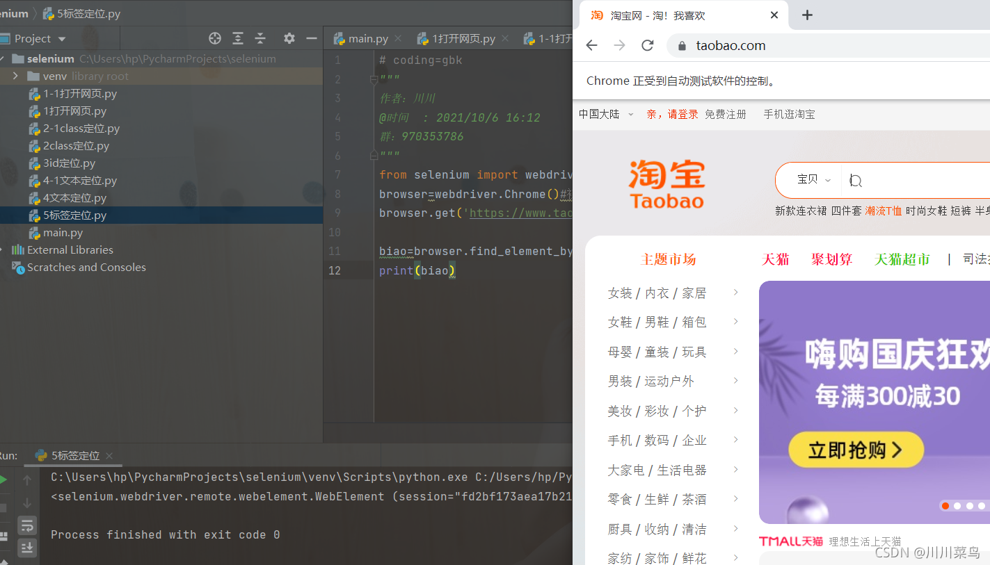Select the first orange carousel dot
This screenshot has height=565, width=990.
(945, 506)
